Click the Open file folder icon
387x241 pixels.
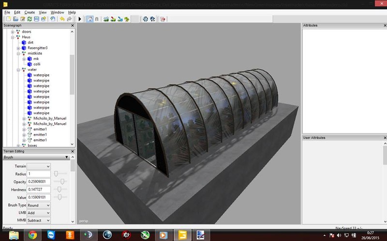tap(15, 19)
